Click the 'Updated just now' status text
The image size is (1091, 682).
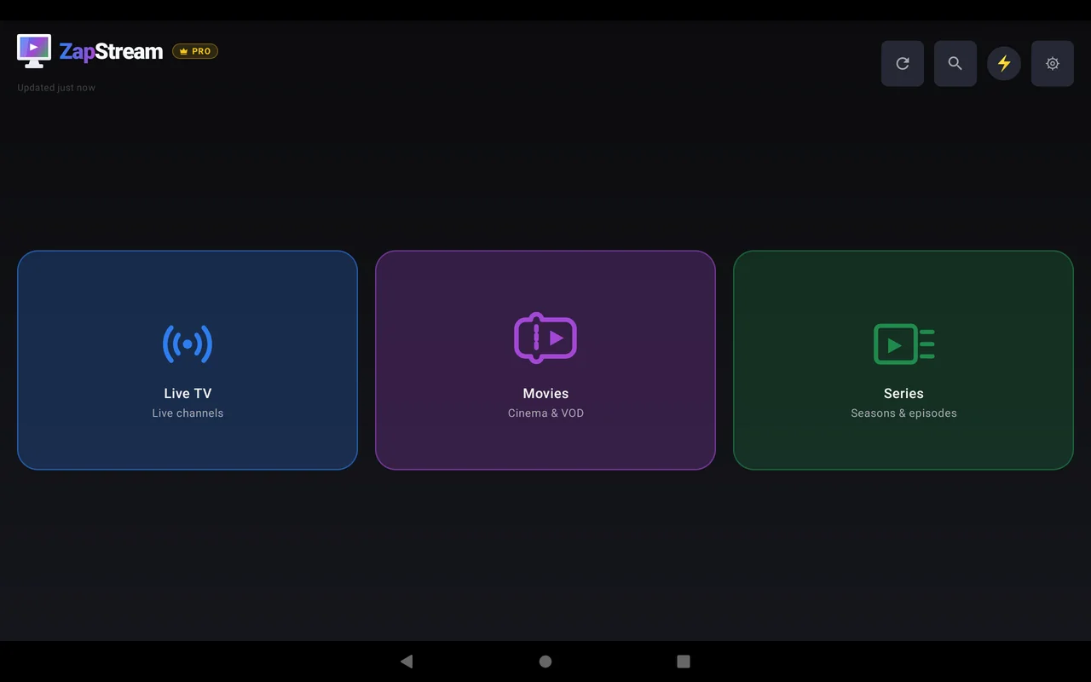[56, 88]
